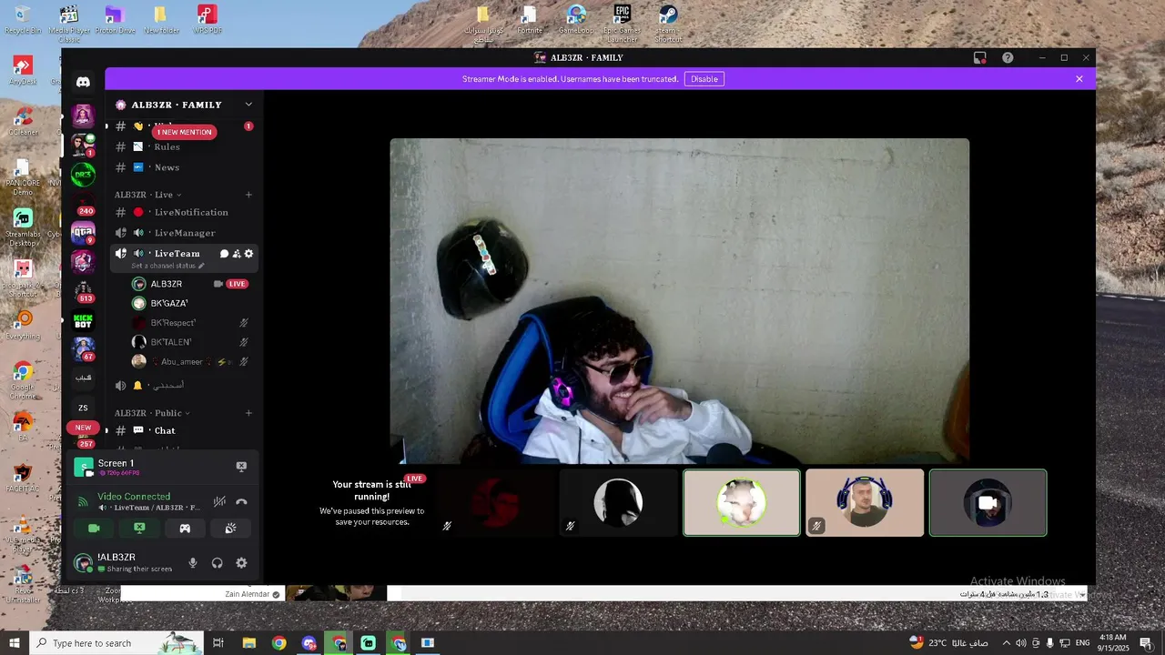Join the LiveManager voice channel
This screenshot has height=655, width=1165.
184,233
